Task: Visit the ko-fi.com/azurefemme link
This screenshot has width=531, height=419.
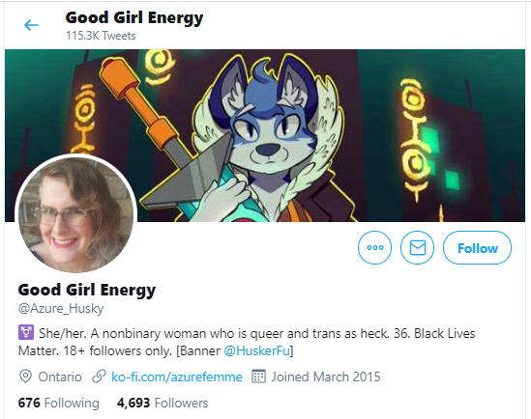Action: click(177, 377)
